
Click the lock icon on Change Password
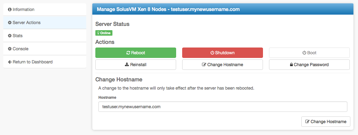point(291,65)
